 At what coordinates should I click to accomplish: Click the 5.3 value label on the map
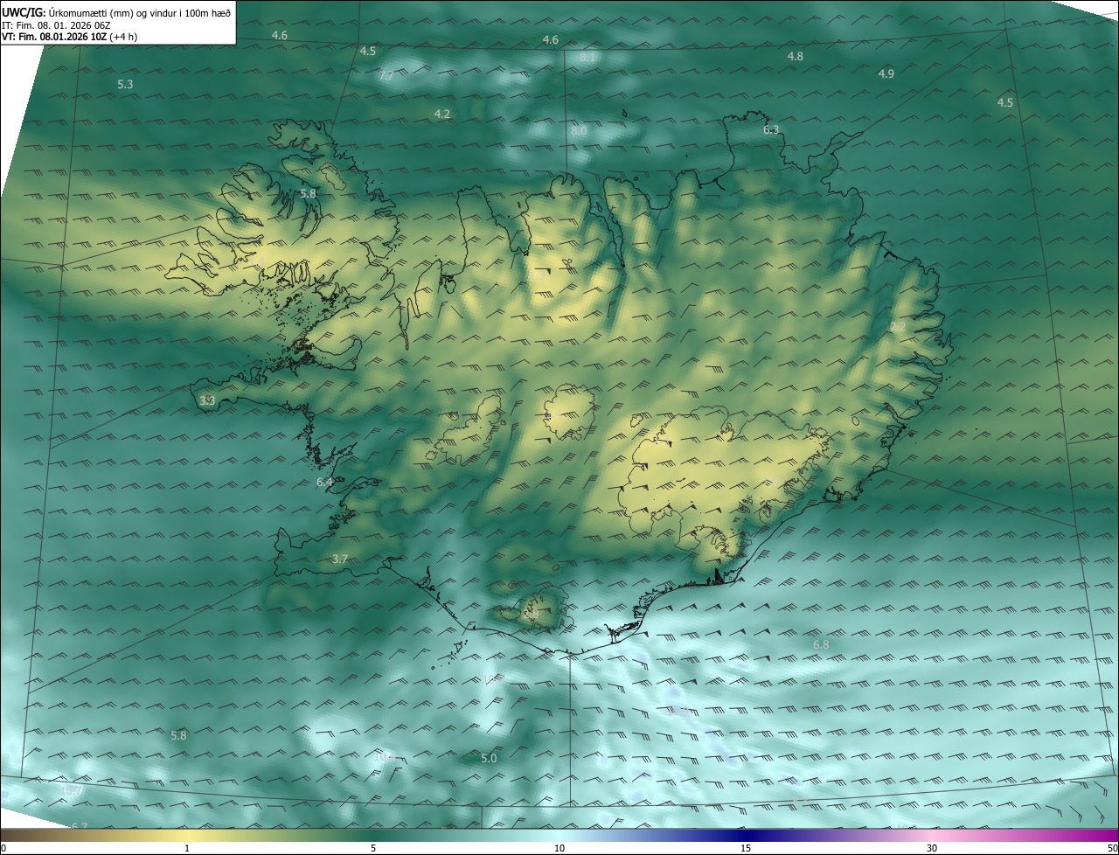coord(125,85)
